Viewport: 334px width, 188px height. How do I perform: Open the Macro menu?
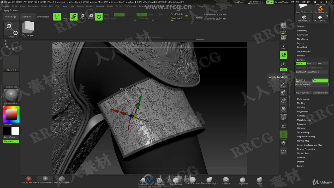pos(80,6)
